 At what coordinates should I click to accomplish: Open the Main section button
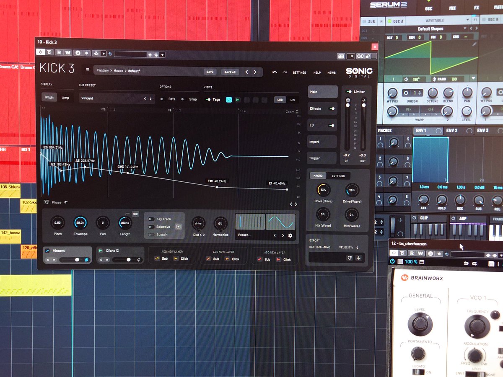pos(322,92)
